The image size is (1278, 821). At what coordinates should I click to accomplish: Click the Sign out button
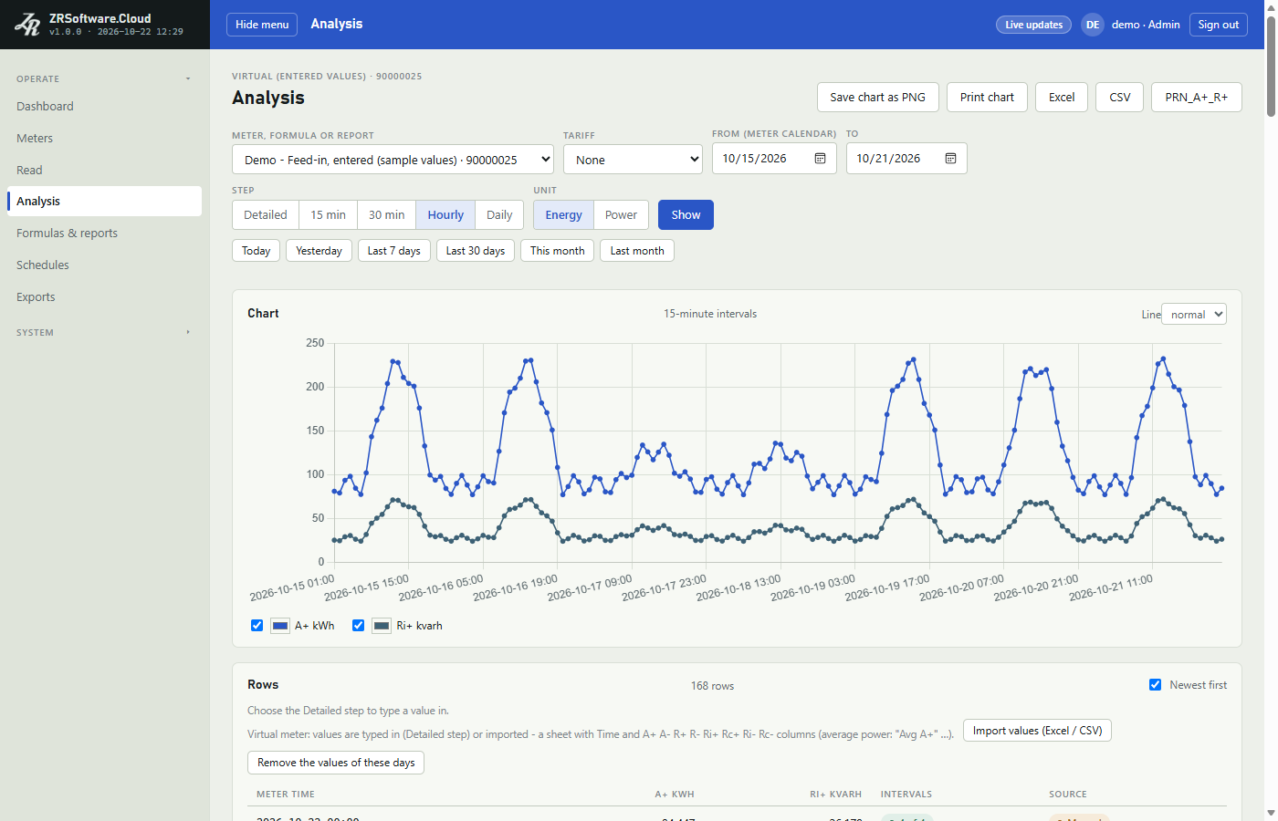1219,25
